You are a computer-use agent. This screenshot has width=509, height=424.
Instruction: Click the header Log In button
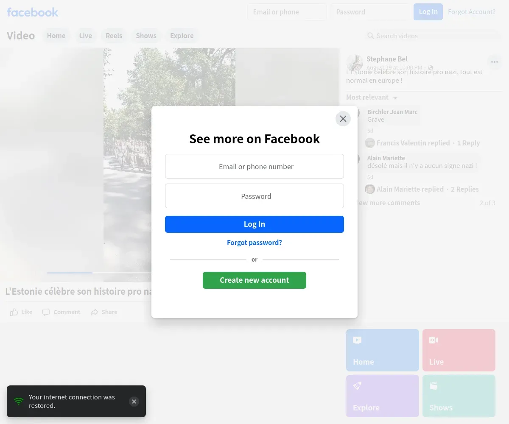click(428, 12)
